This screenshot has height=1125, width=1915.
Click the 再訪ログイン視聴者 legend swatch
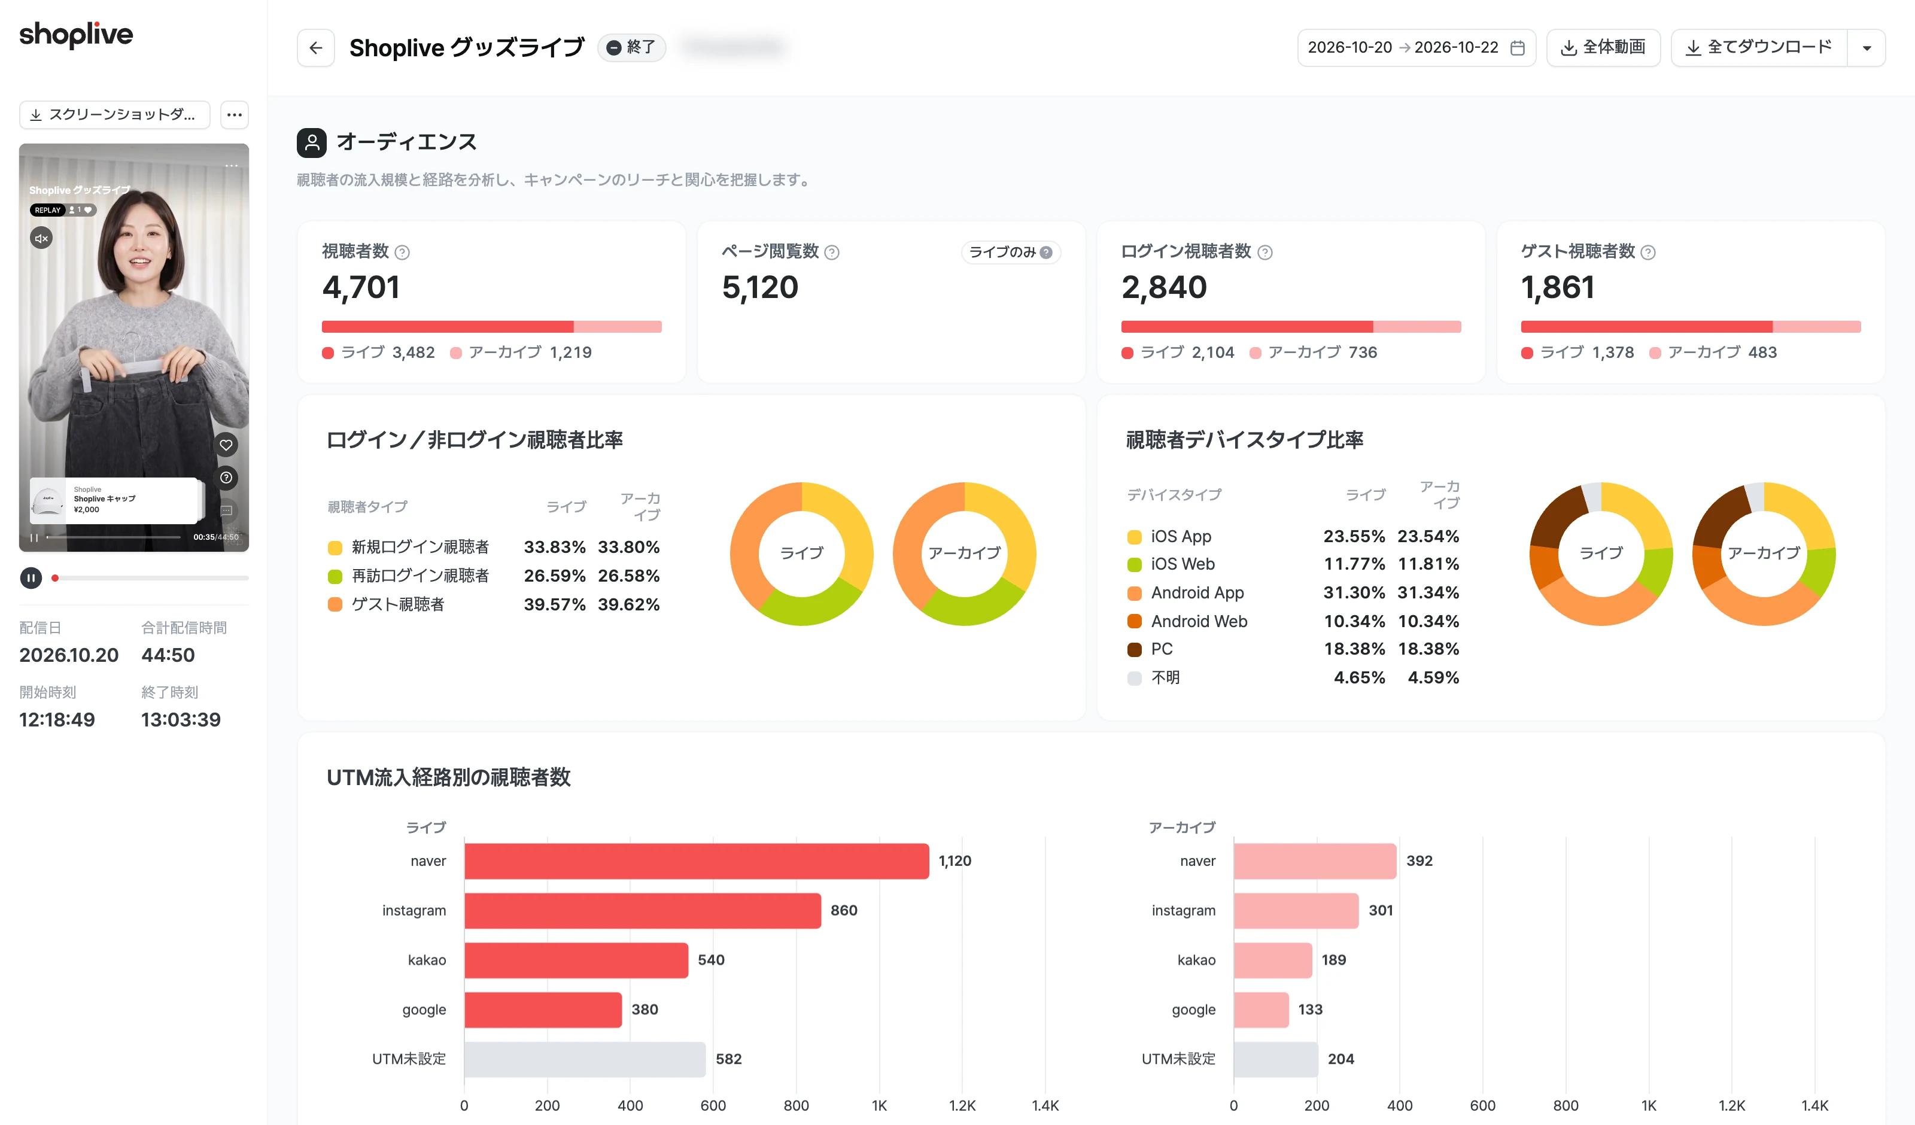coord(335,576)
